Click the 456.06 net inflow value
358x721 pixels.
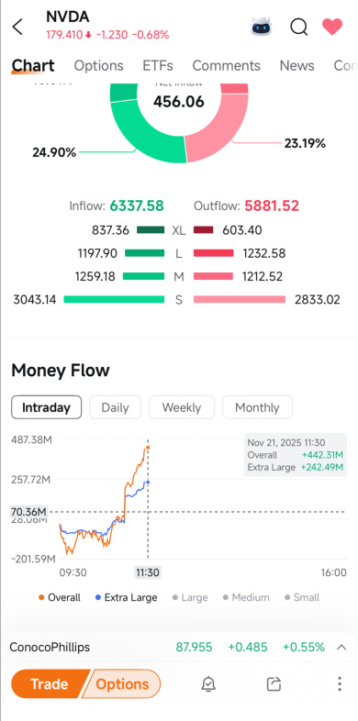[x=178, y=102]
